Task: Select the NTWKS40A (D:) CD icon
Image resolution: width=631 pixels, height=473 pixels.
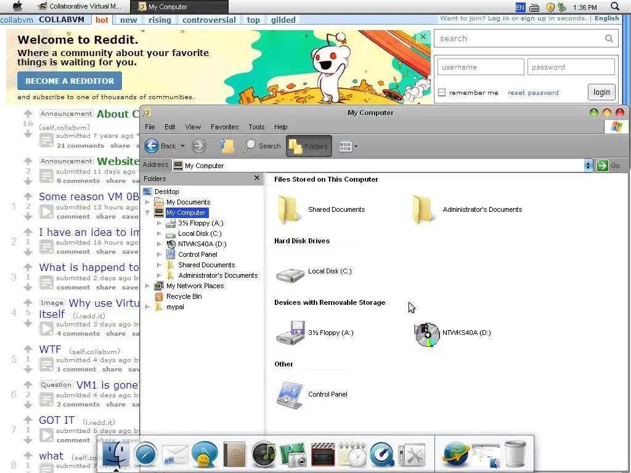Action: click(x=427, y=334)
